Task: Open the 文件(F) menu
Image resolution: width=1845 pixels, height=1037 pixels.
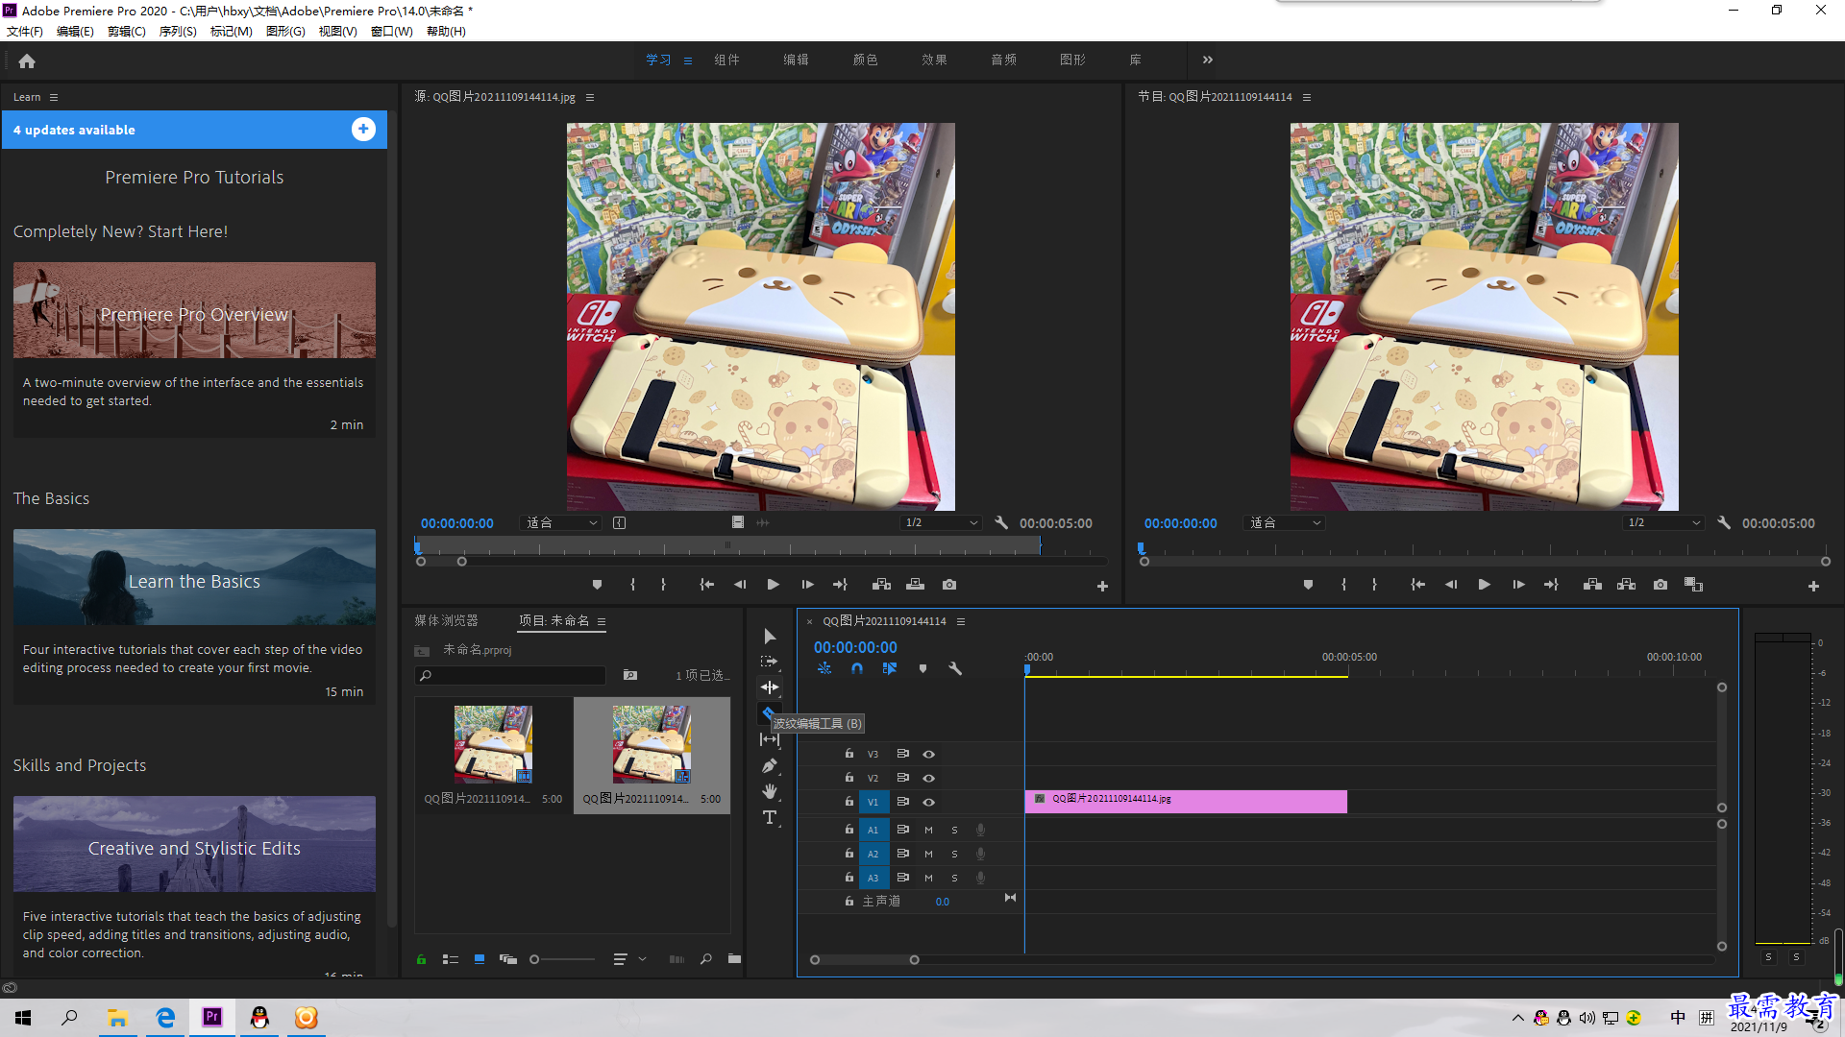Action: pyautogui.click(x=25, y=32)
